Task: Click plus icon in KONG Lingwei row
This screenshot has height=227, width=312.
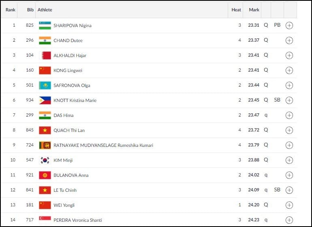Action: [289, 70]
